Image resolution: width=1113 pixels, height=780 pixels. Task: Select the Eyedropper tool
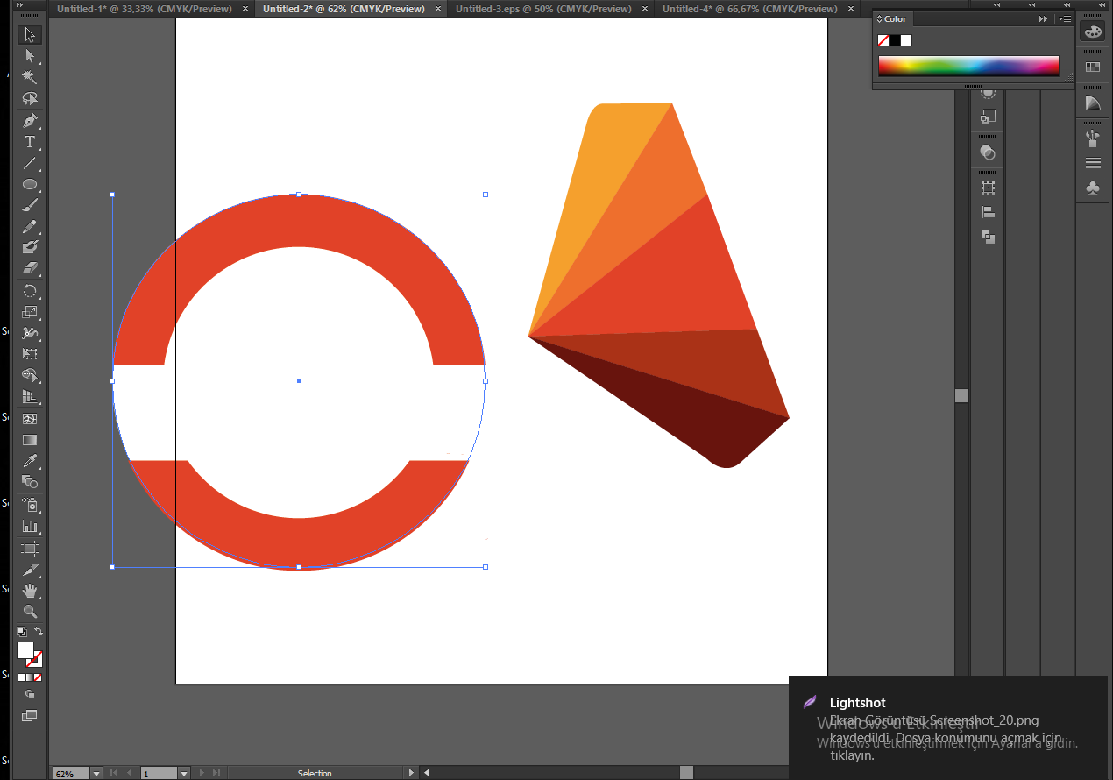pyautogui.click(x=30, y=461)
